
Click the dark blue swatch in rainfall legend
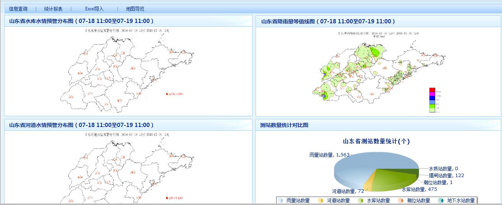[x=432, y=98]
